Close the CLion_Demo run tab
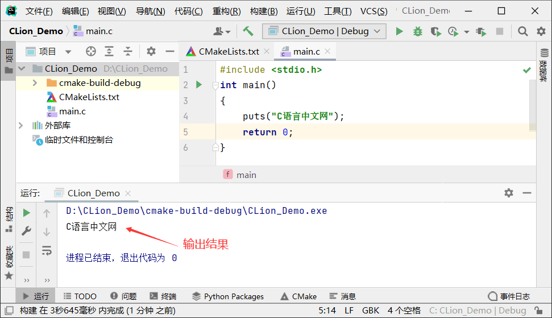This screenshot has width=552, height=318. [128, 193]
